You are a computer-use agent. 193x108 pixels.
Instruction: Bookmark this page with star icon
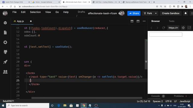(165, 7)
